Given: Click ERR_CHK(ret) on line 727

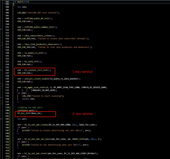Looking at the screenshot, I should 25,73.
